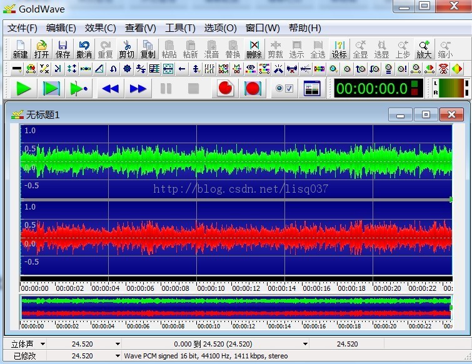Open the 工具(T) menu
This screenshot has width=472, height=364.
click(180, 28)
